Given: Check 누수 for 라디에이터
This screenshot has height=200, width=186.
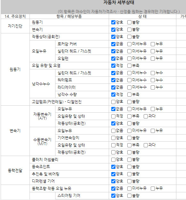Looking at the screenshot, I should coord(153,87).
